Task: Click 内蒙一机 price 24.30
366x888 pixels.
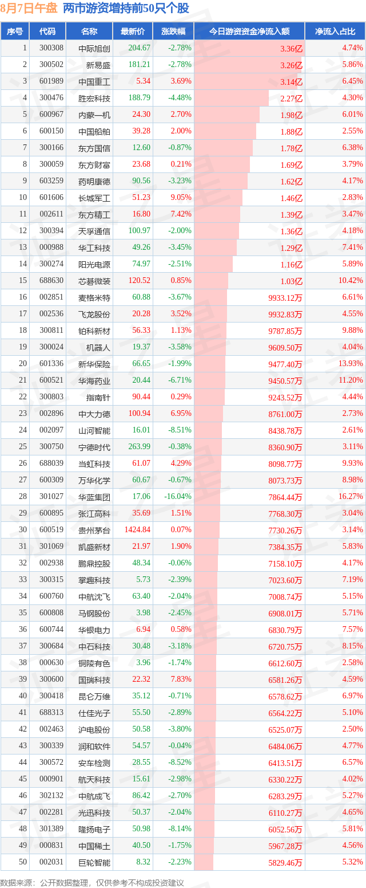Action: coord(141,115)
